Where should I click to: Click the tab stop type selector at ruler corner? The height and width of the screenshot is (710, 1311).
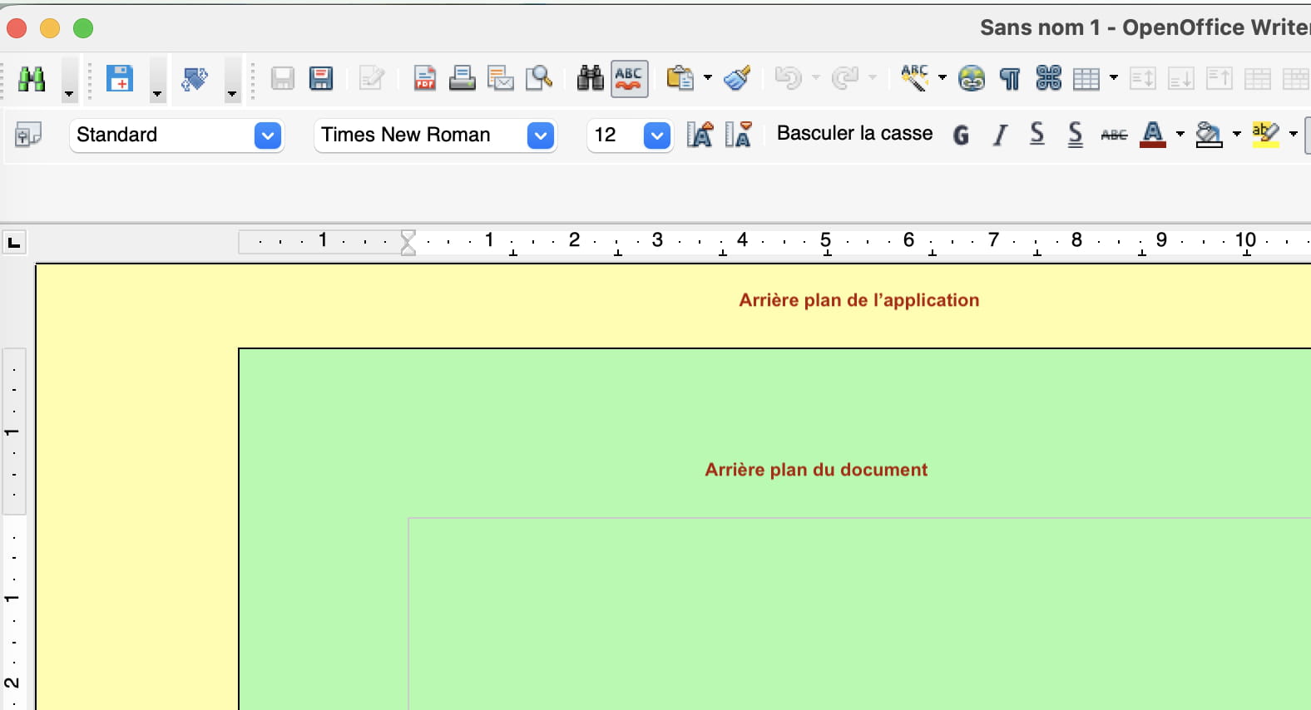14,243
